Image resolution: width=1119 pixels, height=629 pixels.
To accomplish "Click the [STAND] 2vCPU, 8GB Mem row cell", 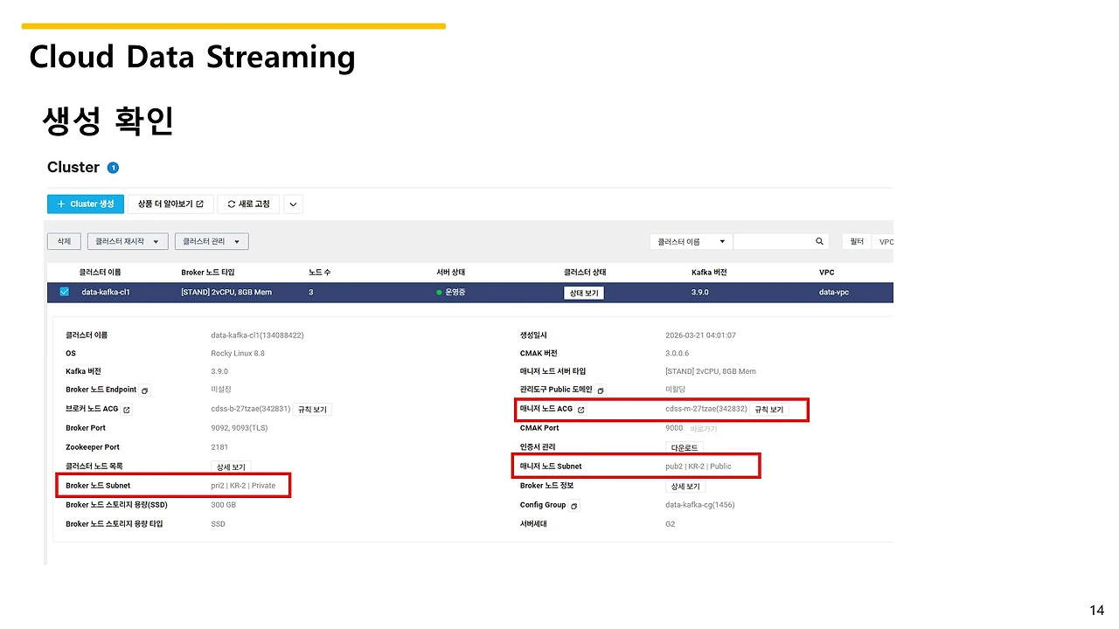I will [226, 292].
